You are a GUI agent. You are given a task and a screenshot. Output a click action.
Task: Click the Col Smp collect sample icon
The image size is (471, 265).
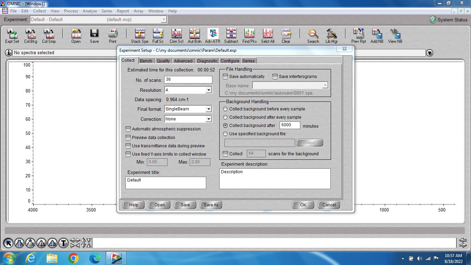[49, 36]
